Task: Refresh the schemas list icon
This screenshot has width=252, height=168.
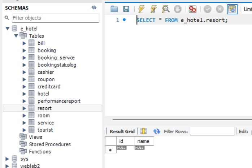Action: tap(94, 8)
